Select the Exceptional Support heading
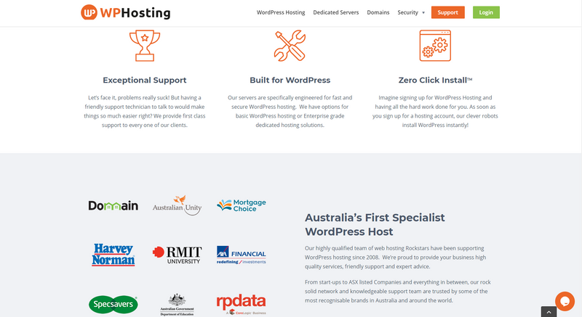Viewport: 582px width, 317px height. pos(144,80)
